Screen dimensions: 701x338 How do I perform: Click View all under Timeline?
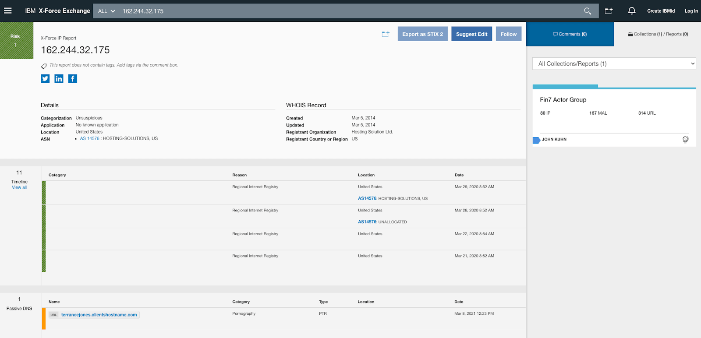pyautogui.click(x=19, y=187)
